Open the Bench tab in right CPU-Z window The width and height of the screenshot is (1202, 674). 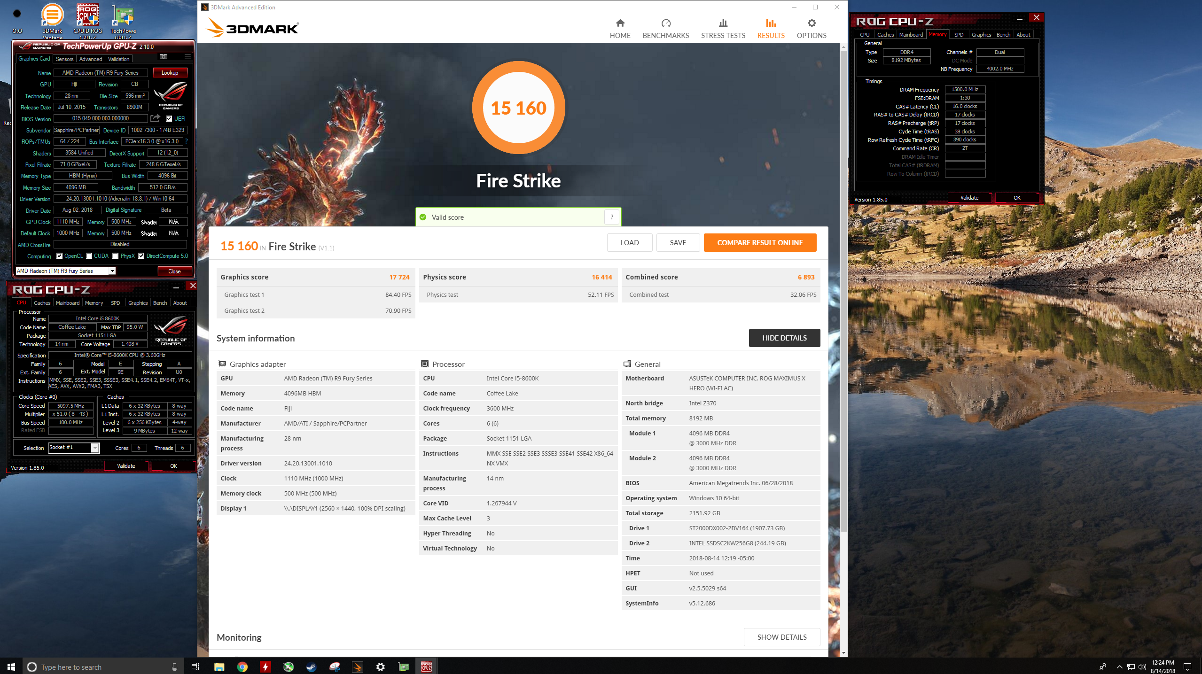(1003, 35)
